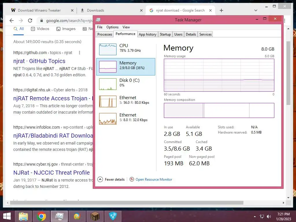The height and width of the screenshot is (222, 296).
Task: Open the Minecraft block taskbar icon
Action: pos(95,216)
